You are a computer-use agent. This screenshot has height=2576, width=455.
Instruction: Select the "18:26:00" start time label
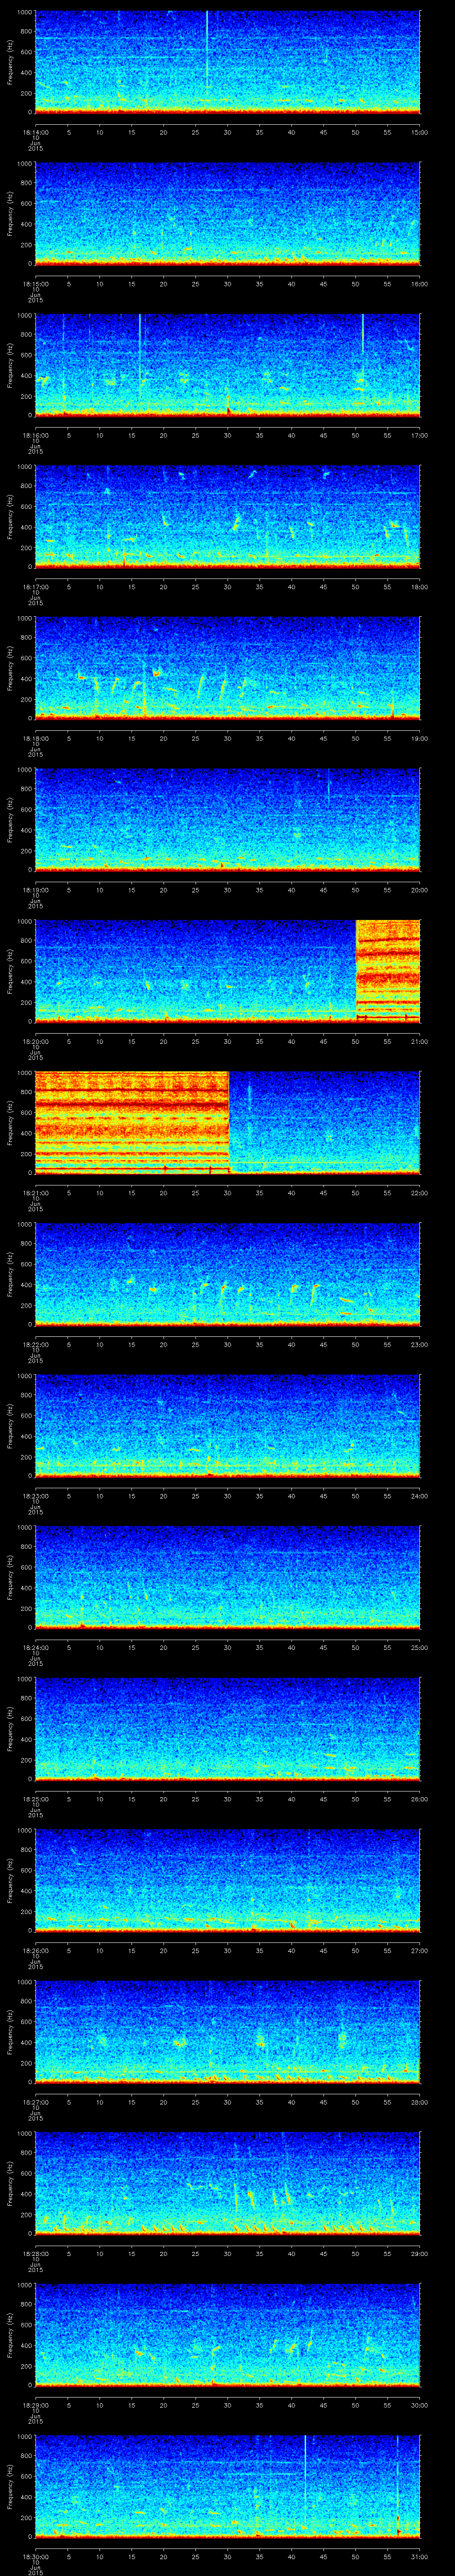click(35, 1950)
